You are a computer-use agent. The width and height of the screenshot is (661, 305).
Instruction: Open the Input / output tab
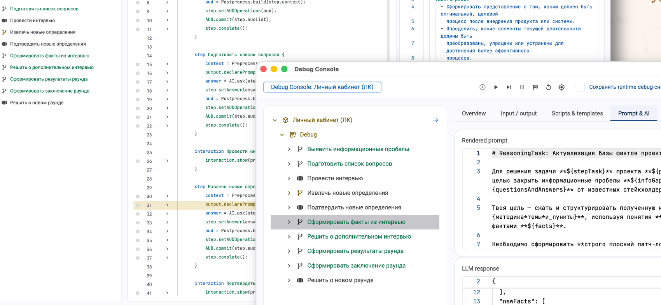point(518,113)
